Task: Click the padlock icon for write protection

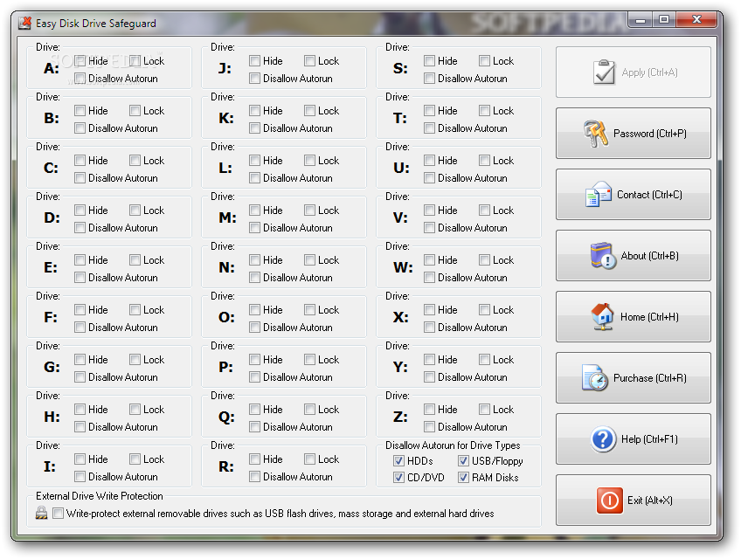Action: pyautogui.click(x=42, y=514)
